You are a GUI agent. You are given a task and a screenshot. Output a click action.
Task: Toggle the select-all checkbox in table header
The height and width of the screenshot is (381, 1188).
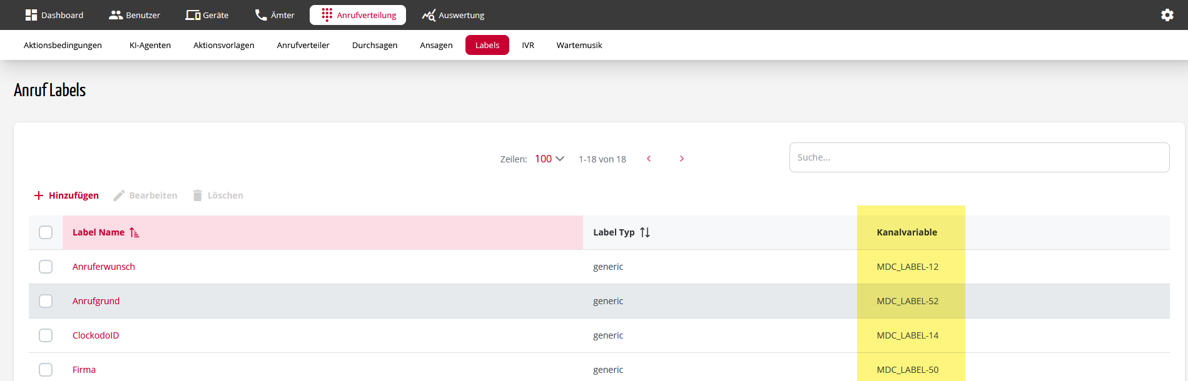(x=46, y=232)
